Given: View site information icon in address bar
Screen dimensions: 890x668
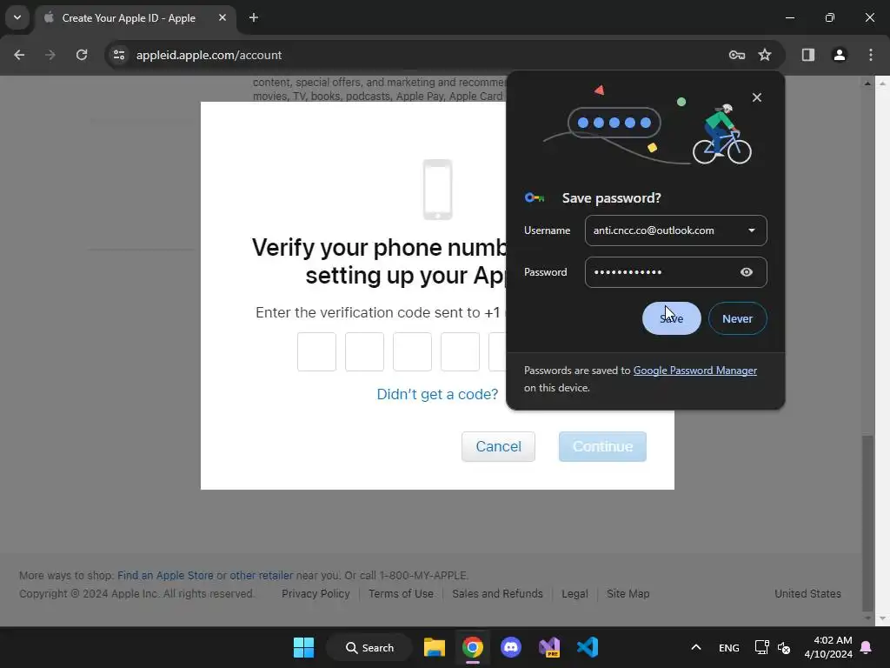Looking at the screenshot, I should (119, 55).
